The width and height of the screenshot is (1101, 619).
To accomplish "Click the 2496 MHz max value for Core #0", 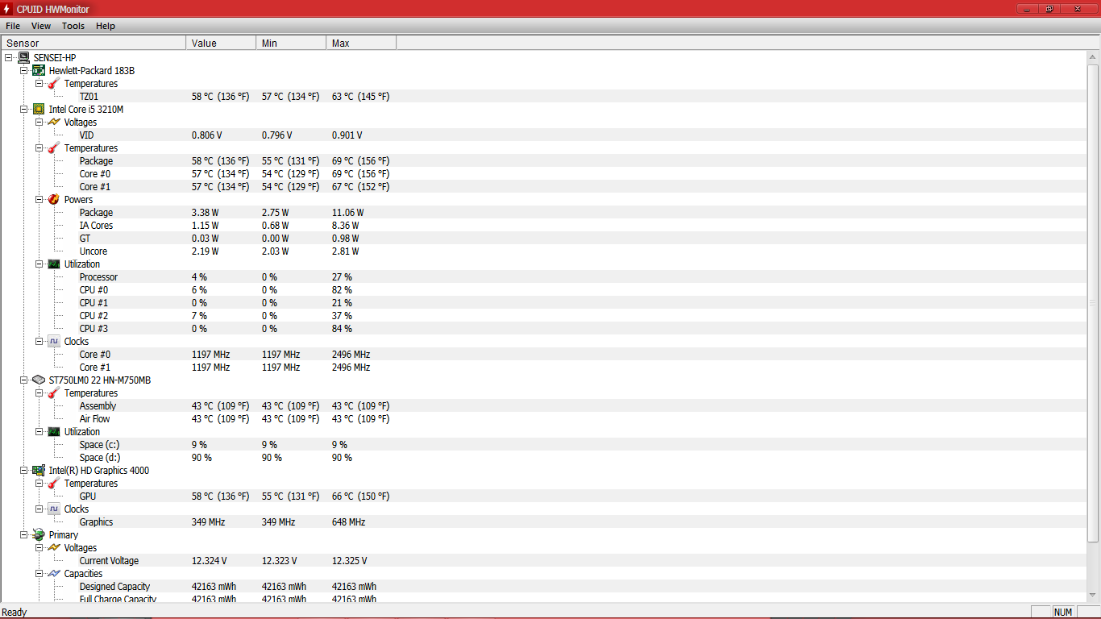I will point(351,355).
